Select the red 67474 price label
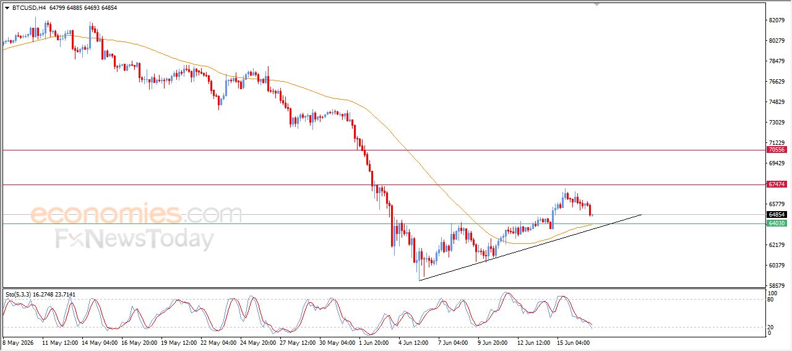Image resolution: width=792 pixels, height=351 pixels. (x=777, y=184)
